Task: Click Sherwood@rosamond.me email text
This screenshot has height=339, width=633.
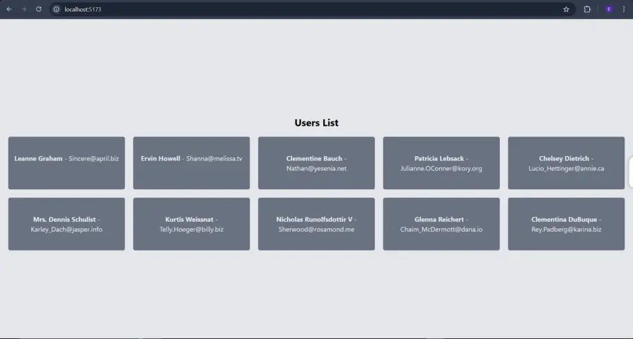Action: 317,230
